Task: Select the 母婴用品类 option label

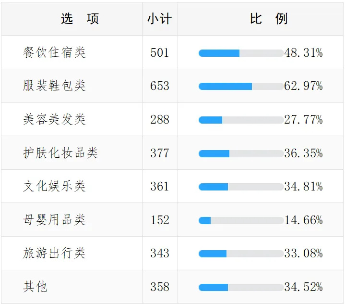Action: tap(54, 220)
